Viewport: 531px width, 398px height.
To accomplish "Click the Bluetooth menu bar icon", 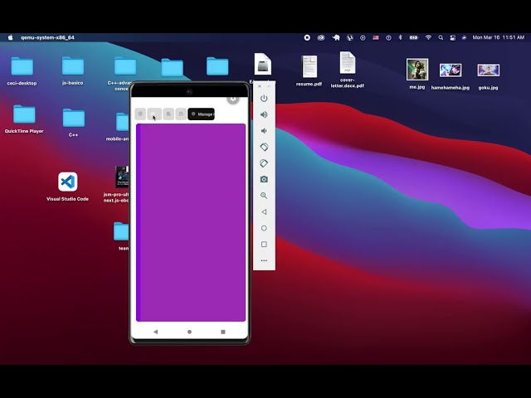I will click(x=400, y=37).
